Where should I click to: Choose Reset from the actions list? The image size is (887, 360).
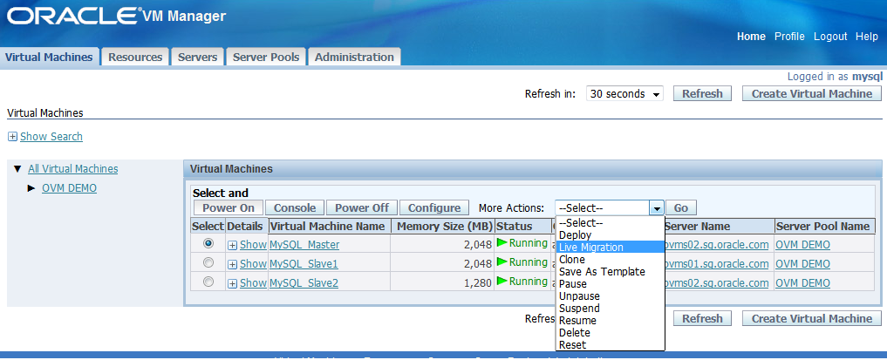610,344
